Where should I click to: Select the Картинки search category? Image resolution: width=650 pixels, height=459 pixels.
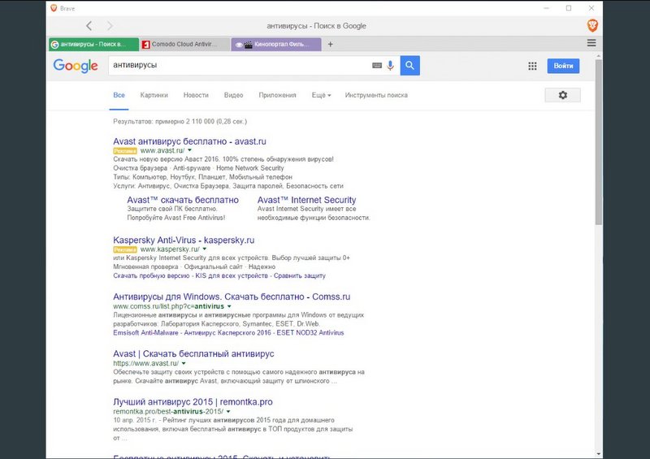[x=154, y=95]
